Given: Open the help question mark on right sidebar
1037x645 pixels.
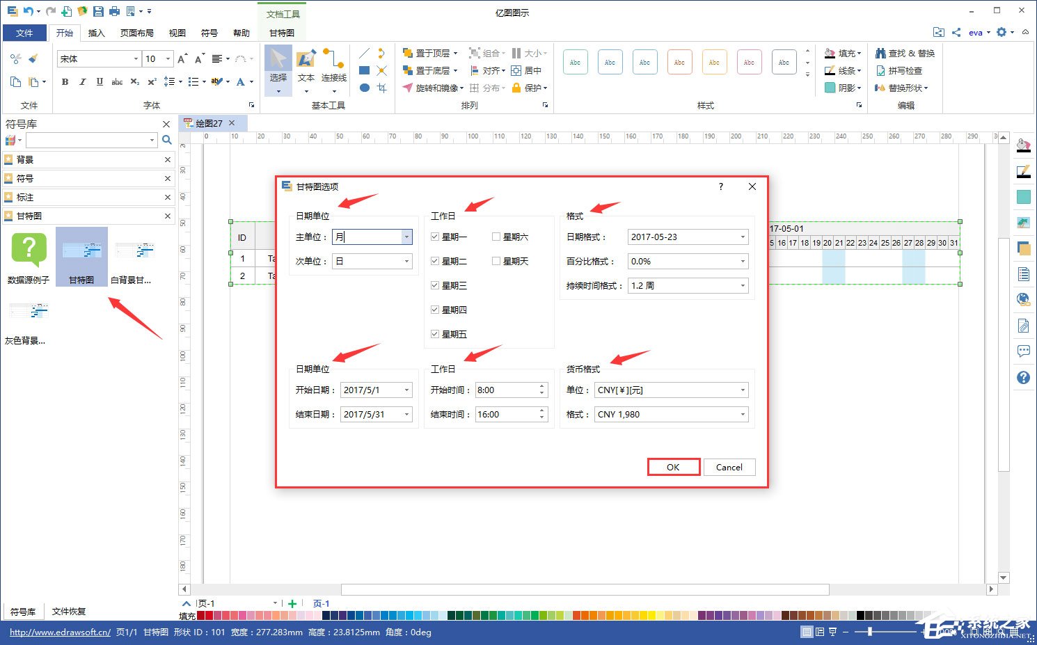Looking at the screenshot, I should point(1023,377).
